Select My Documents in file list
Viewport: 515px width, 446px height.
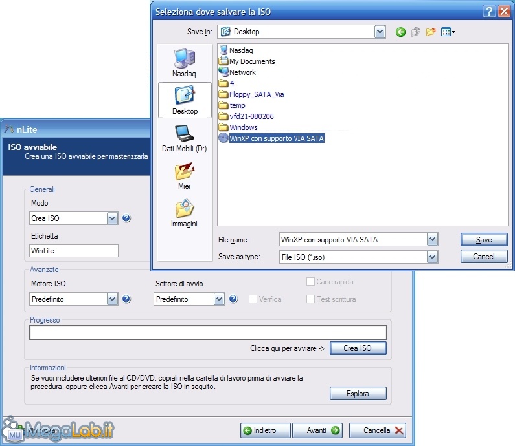pos(247,61)
